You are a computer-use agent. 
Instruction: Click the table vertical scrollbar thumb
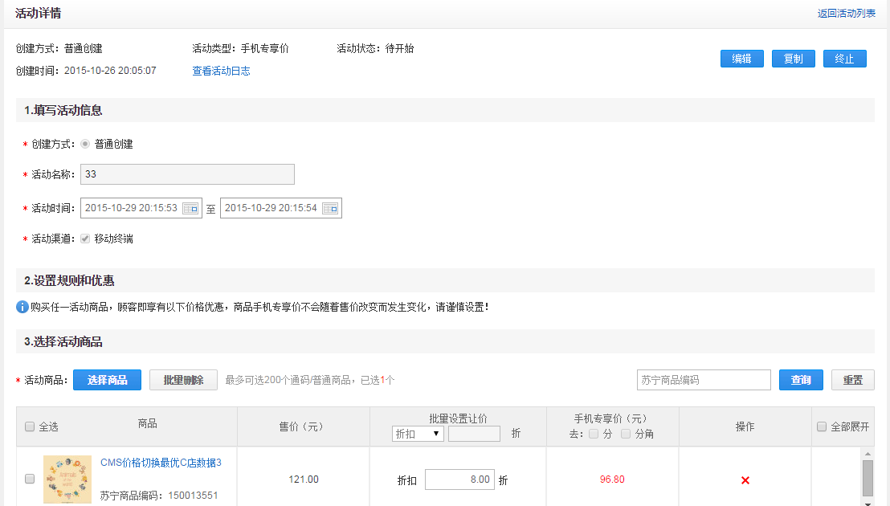pyautogui.click(x=868, y=478)
